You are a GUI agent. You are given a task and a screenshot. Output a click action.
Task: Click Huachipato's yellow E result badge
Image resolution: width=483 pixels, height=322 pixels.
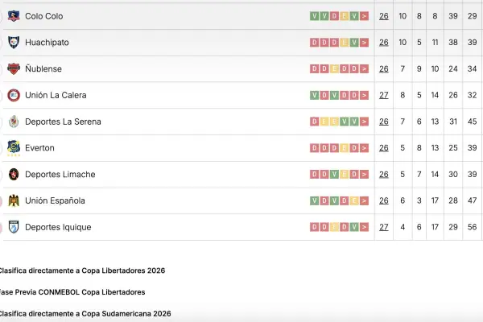[x=344, y=42]
